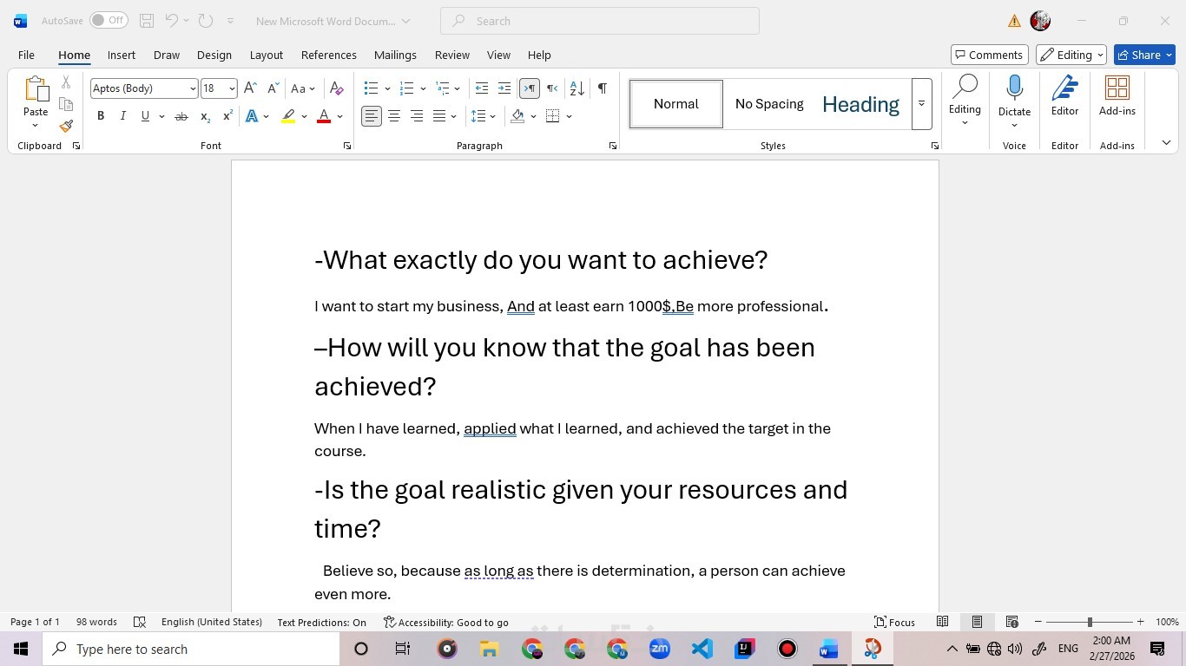Click the Copy icon in Clipboard group
This screenshot has height=666, width=1186.
[66, 104]
